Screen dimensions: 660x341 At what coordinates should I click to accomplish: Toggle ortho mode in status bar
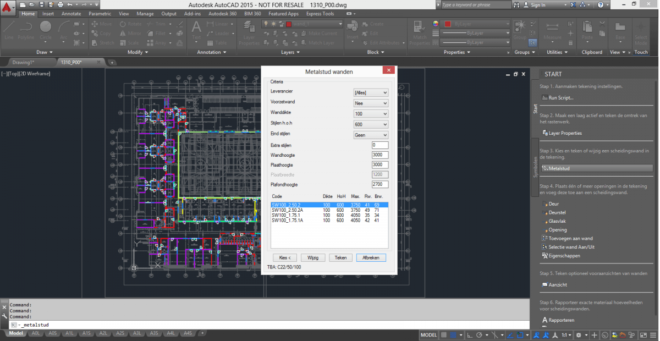click(x=469, y=335)
